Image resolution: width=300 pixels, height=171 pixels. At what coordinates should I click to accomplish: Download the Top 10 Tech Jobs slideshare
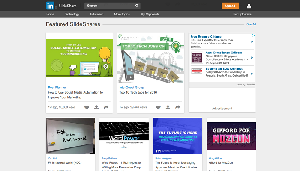(x=168, y=107)
